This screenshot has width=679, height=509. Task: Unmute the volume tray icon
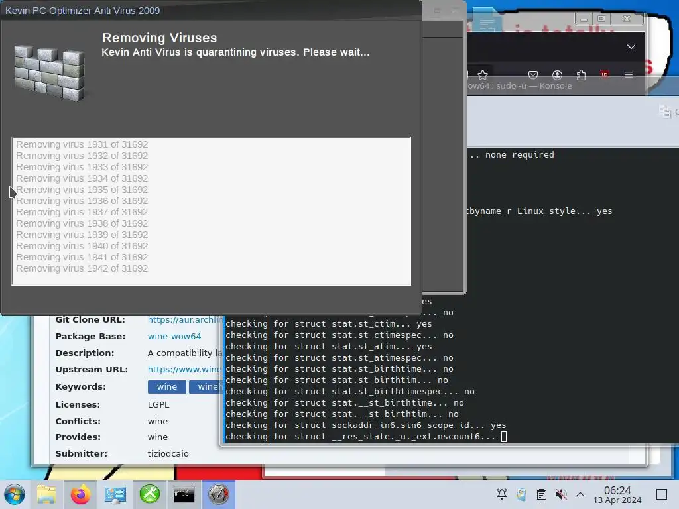(561, 494)
